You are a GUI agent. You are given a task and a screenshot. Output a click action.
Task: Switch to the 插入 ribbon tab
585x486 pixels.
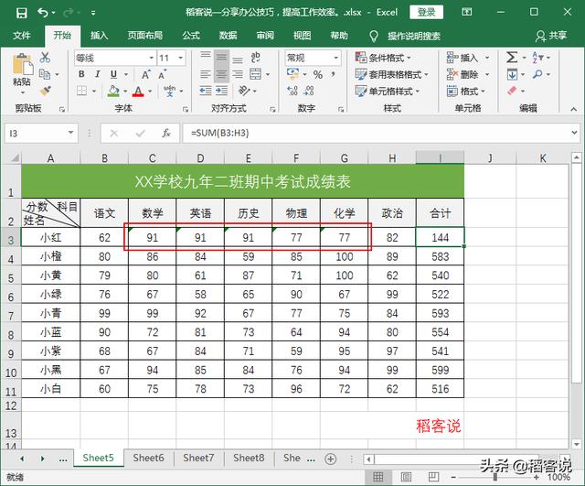pos(100,36)
